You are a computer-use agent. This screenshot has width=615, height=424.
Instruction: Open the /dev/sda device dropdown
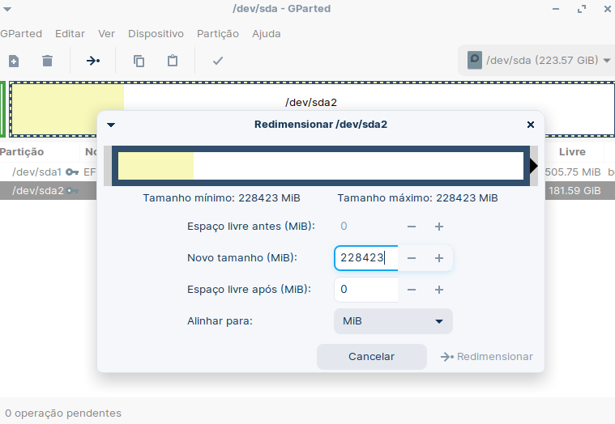pos(536,61)
